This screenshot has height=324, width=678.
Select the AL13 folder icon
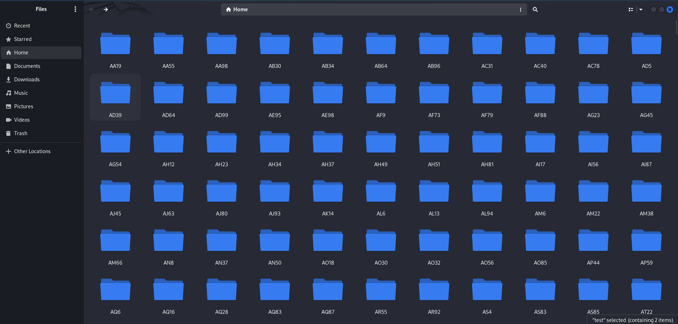434,191
